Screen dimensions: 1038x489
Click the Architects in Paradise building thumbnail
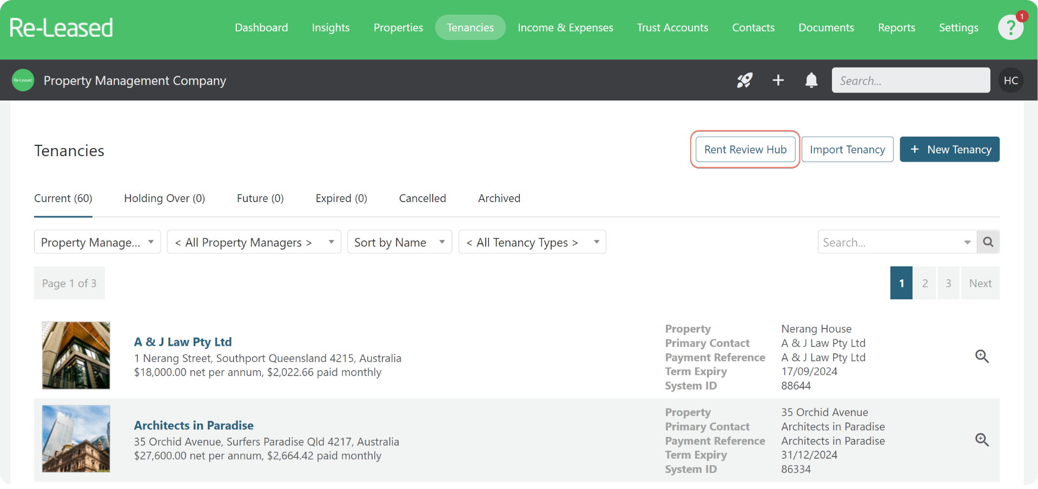point(76,439)
